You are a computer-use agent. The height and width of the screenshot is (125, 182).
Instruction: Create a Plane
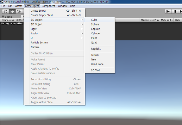(x=99, y=38)
